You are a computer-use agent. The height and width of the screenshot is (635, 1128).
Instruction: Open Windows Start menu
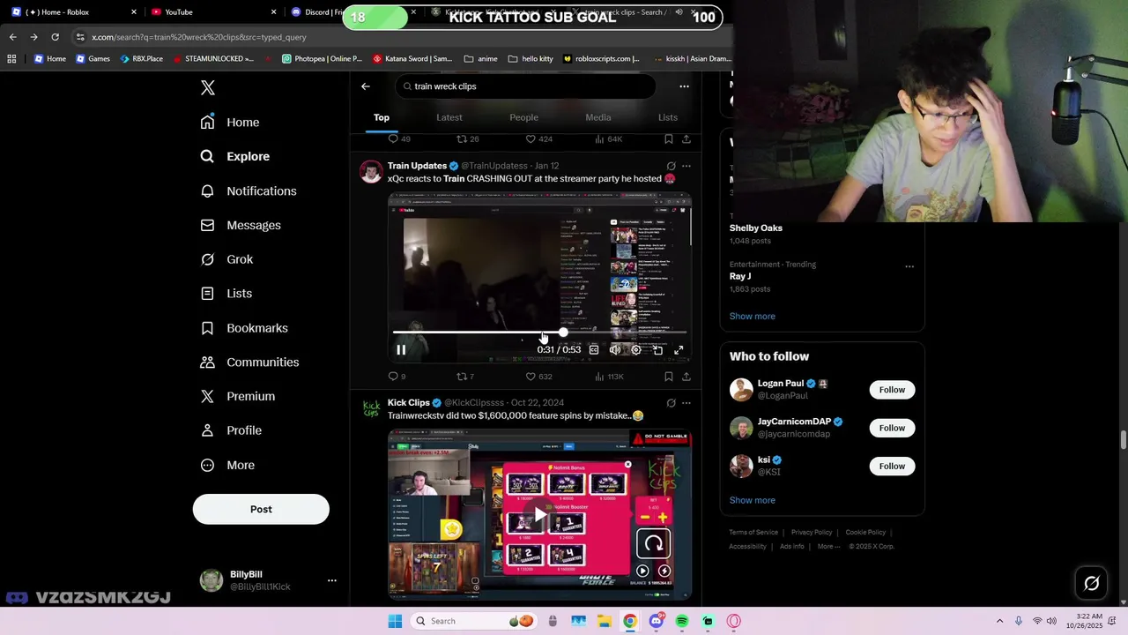(x=396, y=621)
